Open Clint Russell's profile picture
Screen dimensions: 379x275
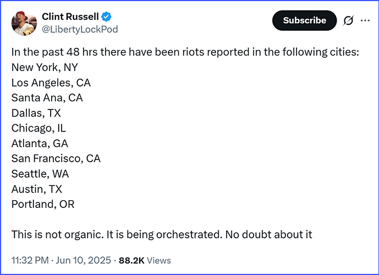[x=24, y=23]
